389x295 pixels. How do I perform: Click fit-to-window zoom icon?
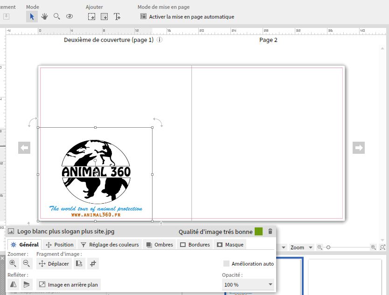point(382,247)
